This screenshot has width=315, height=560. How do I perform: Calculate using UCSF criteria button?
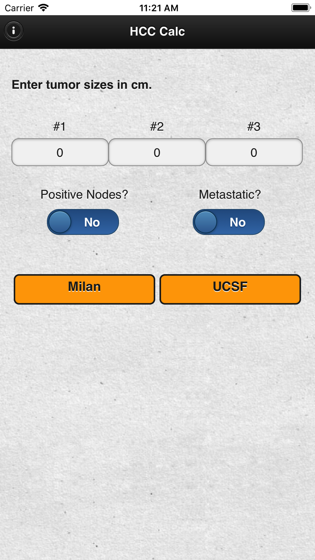[230, 289]
